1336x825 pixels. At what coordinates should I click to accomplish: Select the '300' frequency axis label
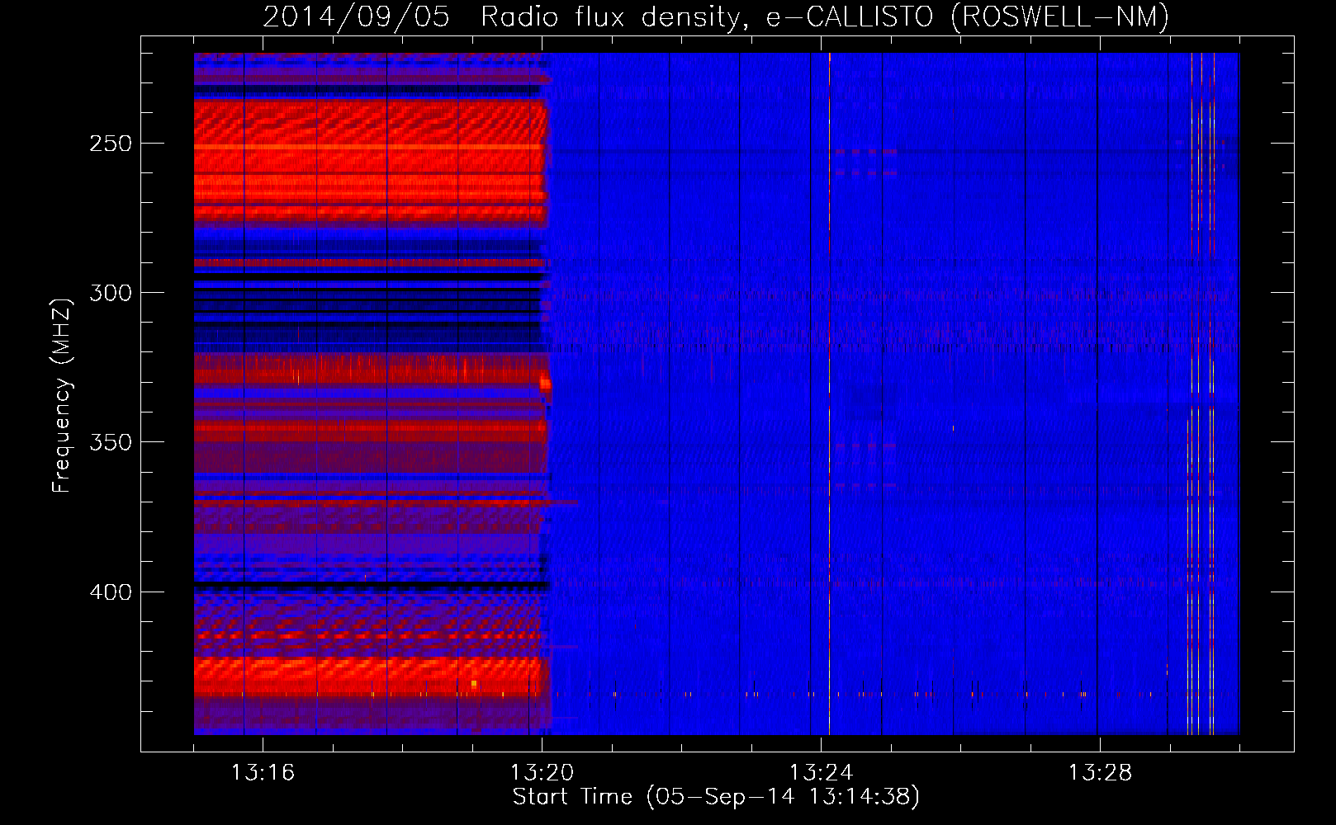pos(111,293)
